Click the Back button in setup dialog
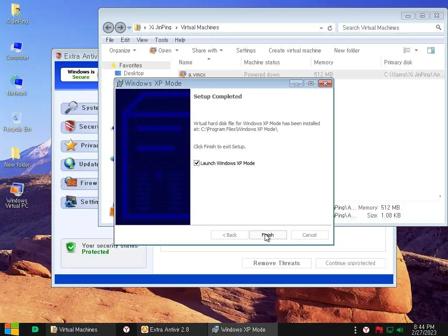Screen dimensions: 448x336 point(229,235)
